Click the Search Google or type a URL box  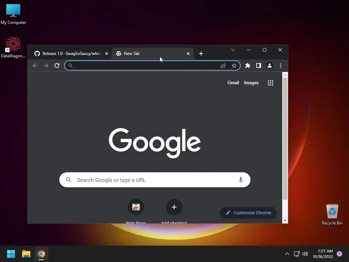[x=155, y=180]
